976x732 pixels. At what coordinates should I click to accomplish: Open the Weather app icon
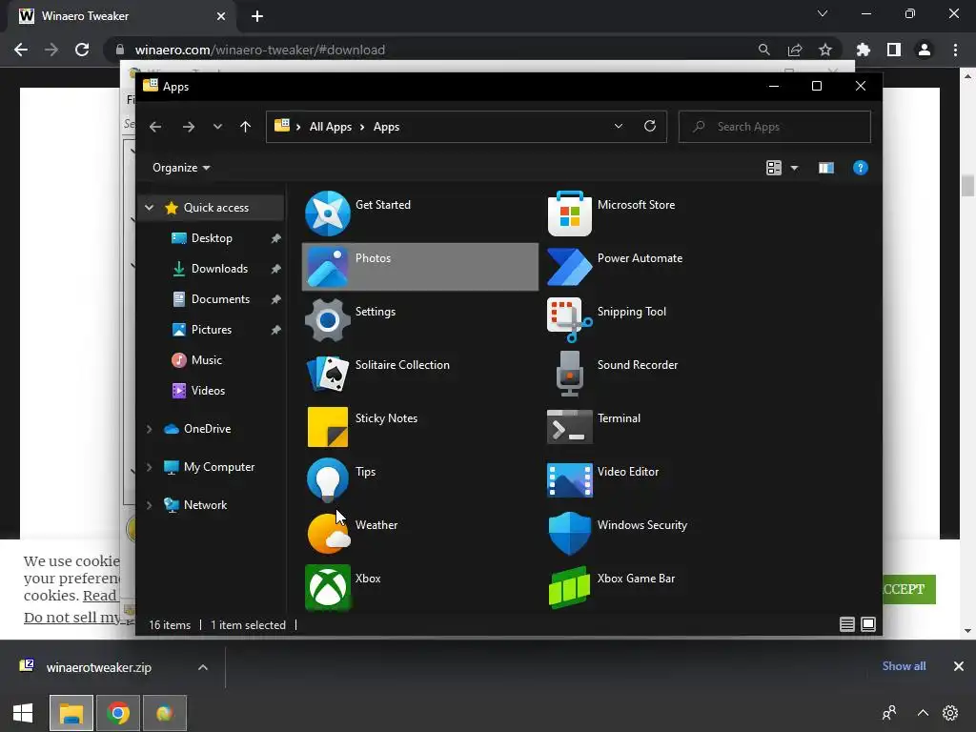[329, 534]
